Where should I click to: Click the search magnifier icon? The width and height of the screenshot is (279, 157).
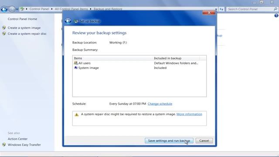(x=276, y=9)
